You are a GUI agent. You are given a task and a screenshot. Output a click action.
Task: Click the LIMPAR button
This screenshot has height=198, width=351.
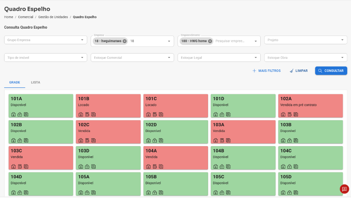coord(299,71)
